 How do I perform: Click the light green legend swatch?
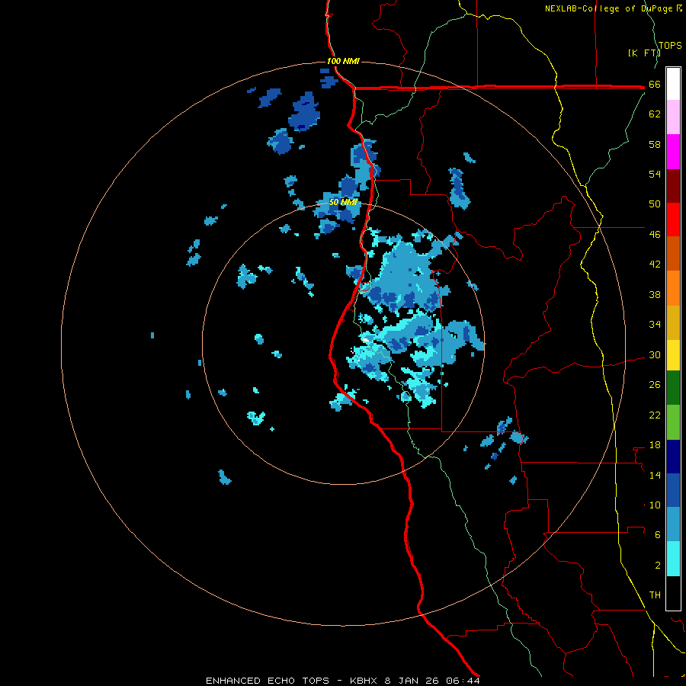(x=673, y=422)
